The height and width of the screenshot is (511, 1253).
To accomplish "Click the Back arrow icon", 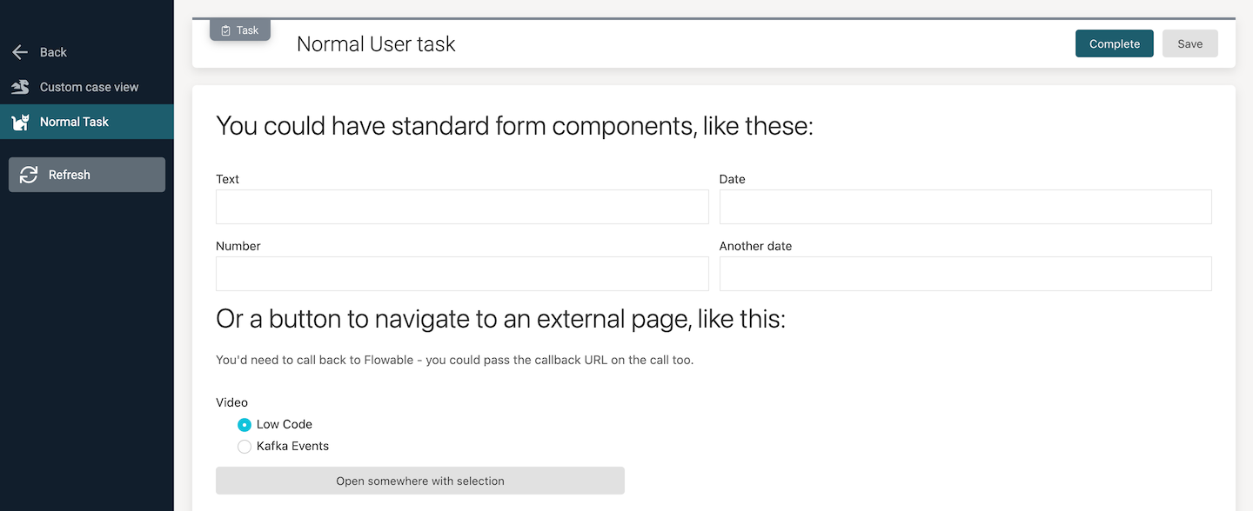I will (x=20, y=52).
